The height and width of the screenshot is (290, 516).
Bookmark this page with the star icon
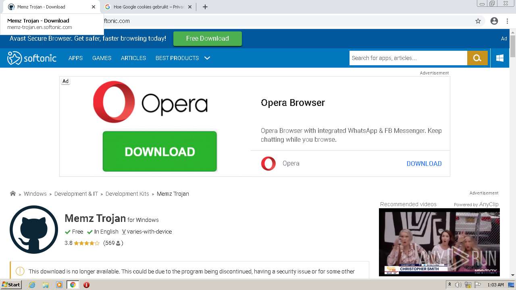[478, 21]
